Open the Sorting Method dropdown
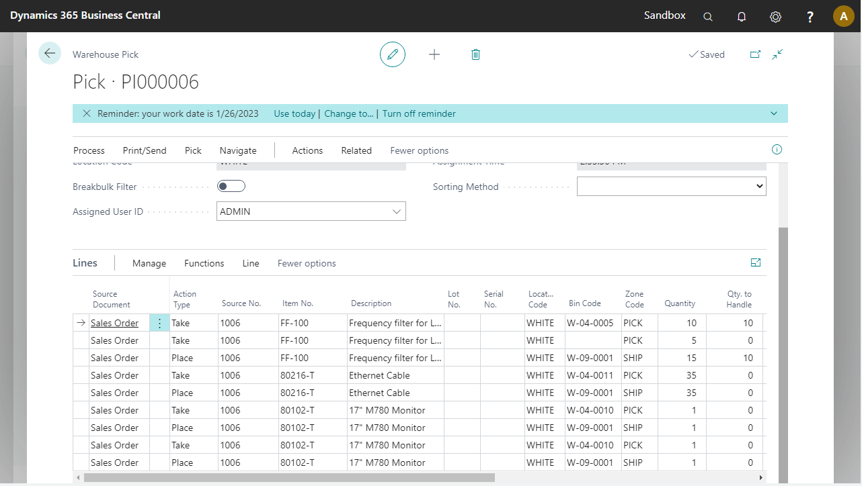This screenshot has width=862, height=486. pyautogui.click(x=672, y=187)
